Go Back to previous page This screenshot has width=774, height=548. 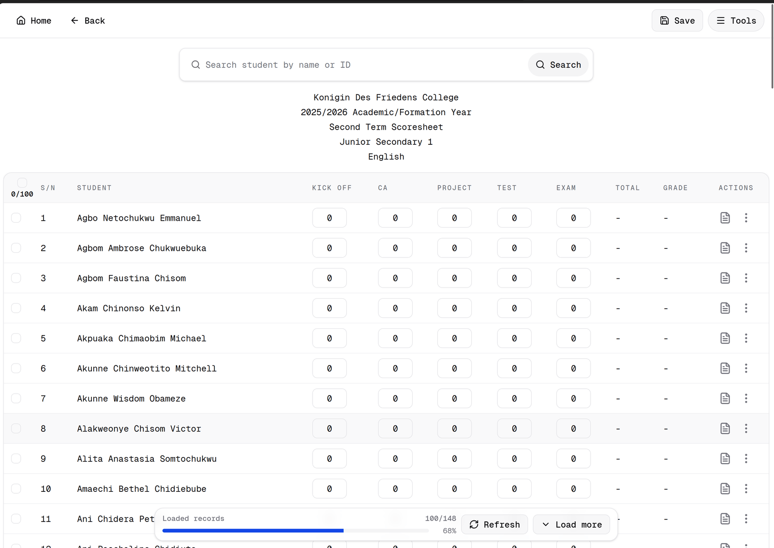[88, 21]
